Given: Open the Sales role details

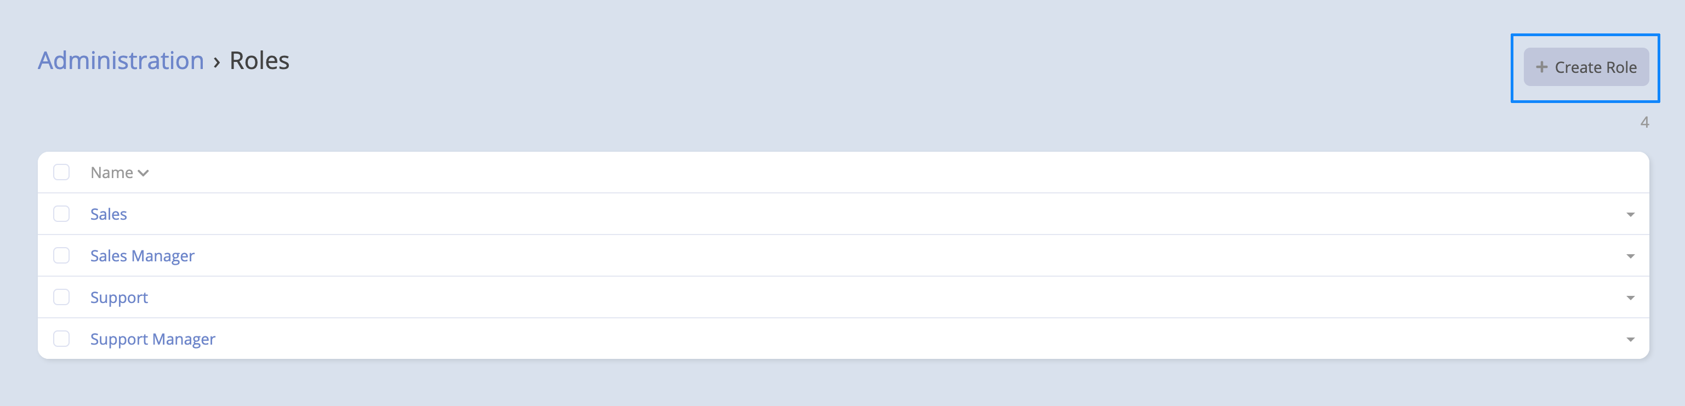Looking at the screenshot, I should [x=109, y=214].
